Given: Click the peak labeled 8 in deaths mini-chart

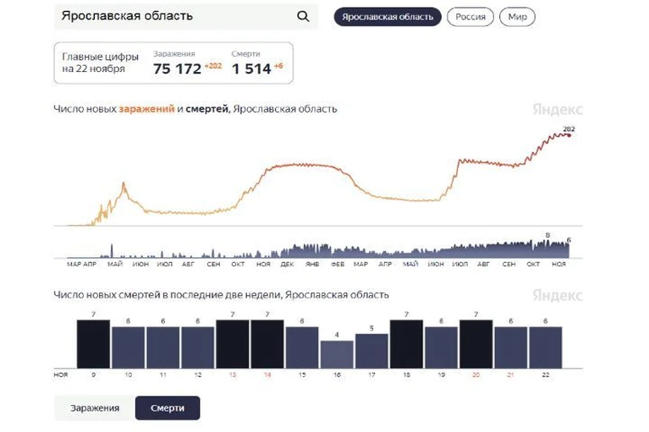Looking at the screenshot, I should [547, 240].
